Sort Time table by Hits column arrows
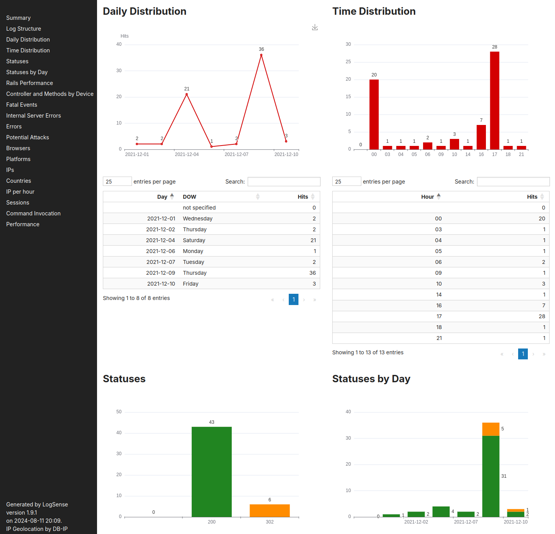This screenshot has height=534, width=555. 542,197
